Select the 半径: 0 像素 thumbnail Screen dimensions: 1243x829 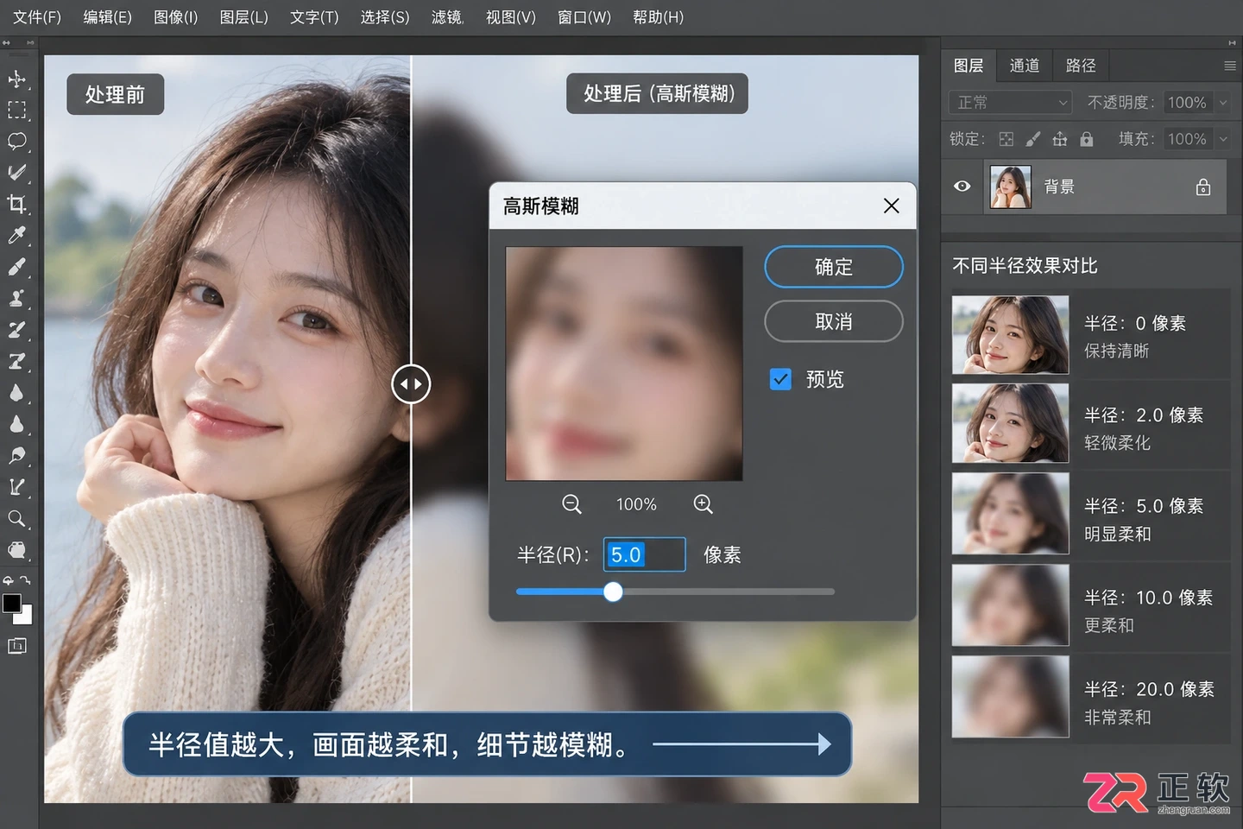coord(1011,335)
